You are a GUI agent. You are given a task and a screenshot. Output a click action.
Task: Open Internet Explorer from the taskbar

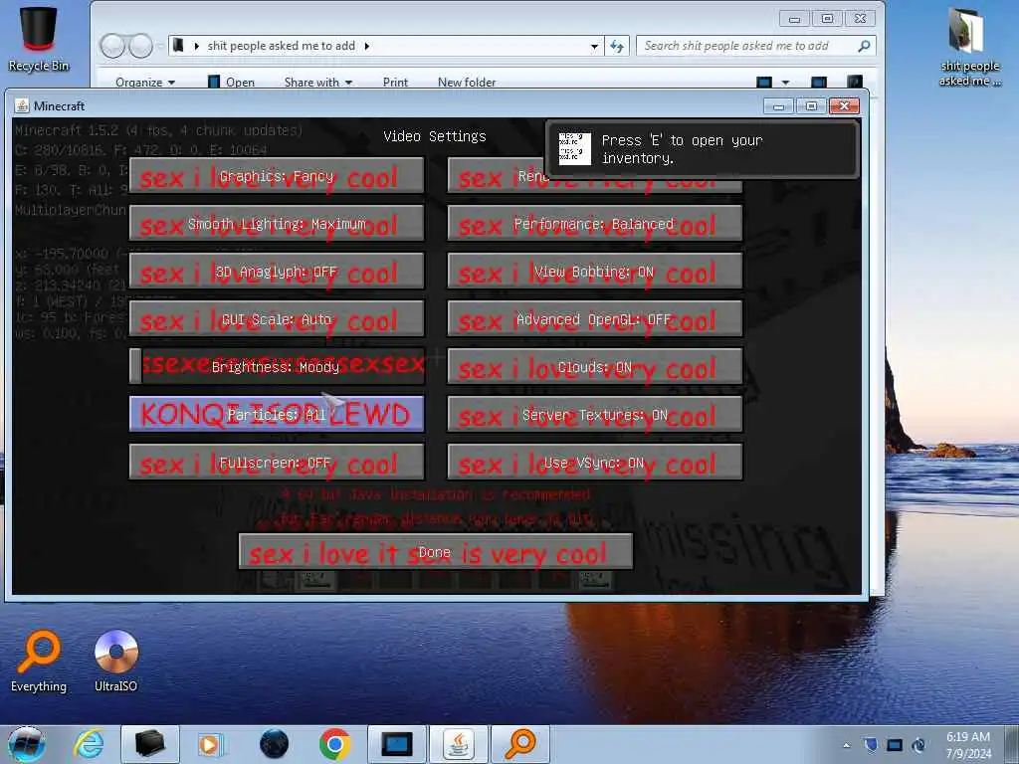[89, 744]
